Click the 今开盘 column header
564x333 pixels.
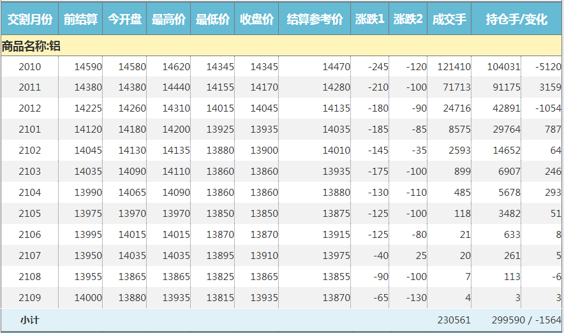[124, 19]
